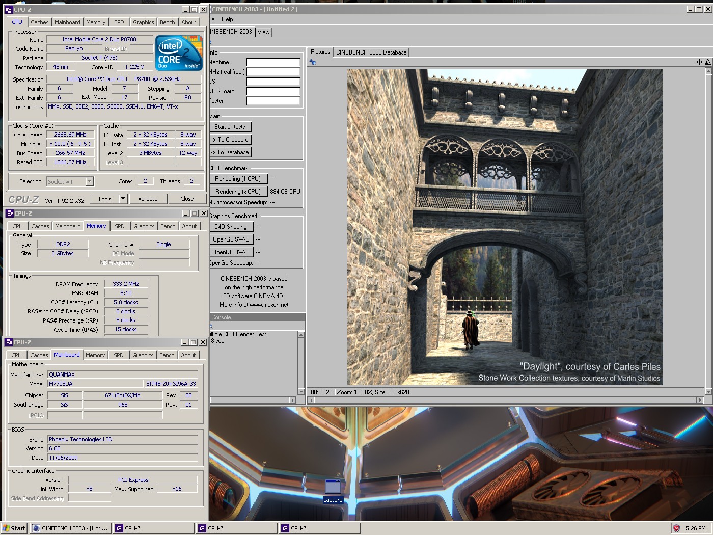Click the M770SUA motherboard model field

click(96, 384)
